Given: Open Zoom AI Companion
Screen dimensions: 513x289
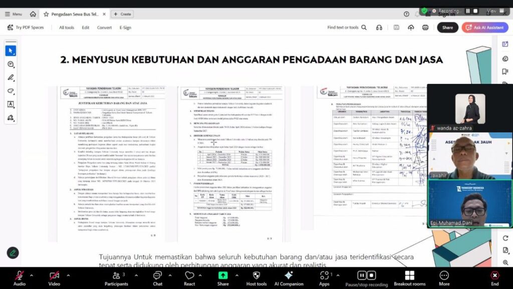Looking at the screenshot, I should tap(289, 277).
